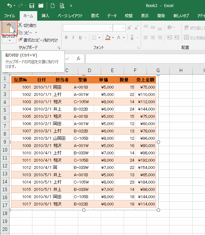This screenshot has height=235, width=205.
Task: Open the フォント dialog launcher
Action: (138, 48)
